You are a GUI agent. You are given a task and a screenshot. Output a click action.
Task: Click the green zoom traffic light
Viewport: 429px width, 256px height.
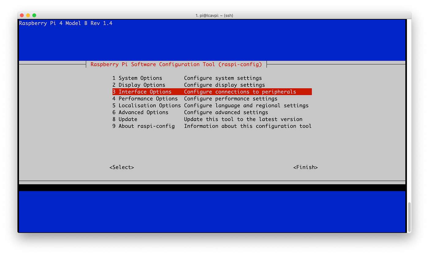34,15
